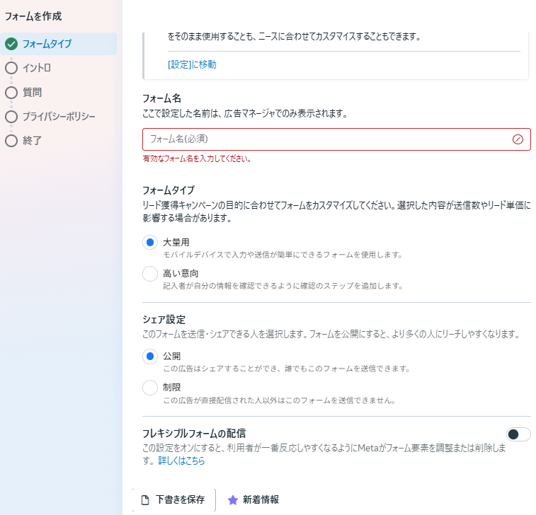
Task: Click the document icon on 下書きを保存
Action: coord(145,500)
